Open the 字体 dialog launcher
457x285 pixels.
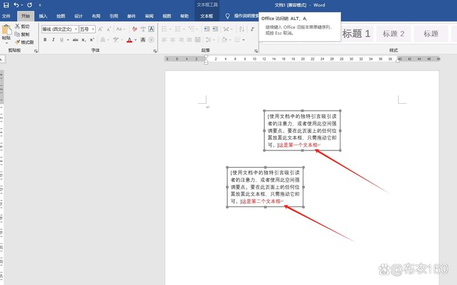click(x=155, y=51)
